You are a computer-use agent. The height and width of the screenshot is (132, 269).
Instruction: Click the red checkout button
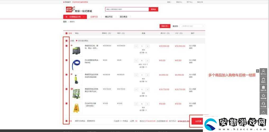197,121
